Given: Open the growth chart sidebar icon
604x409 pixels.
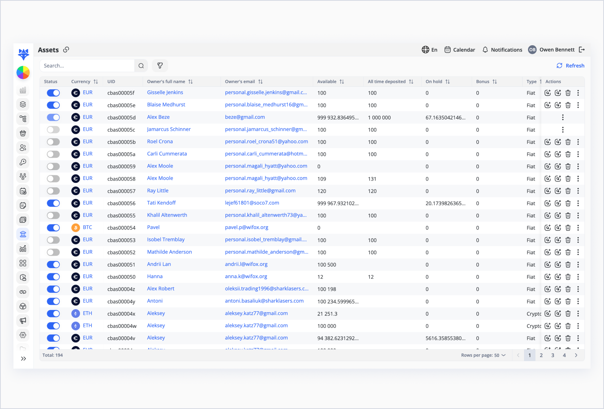Looking at the screenshot, I should click(x=23, y=249).
